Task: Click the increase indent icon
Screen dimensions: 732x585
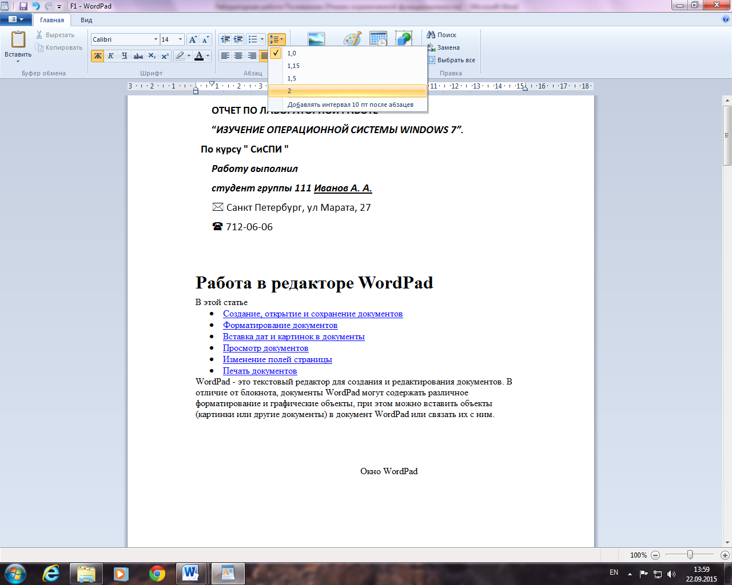Action: pyautogui.click(x=238, y=39)
